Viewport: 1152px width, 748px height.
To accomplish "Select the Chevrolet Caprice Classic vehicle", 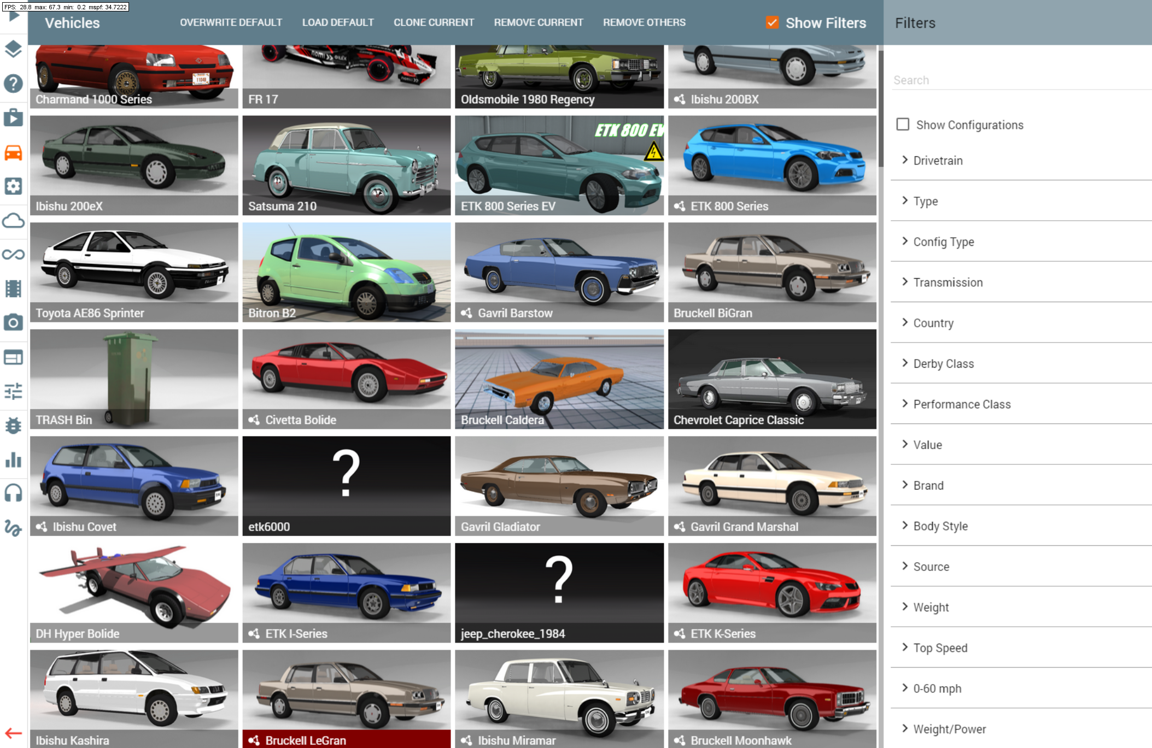I will [x=772, y=379].
